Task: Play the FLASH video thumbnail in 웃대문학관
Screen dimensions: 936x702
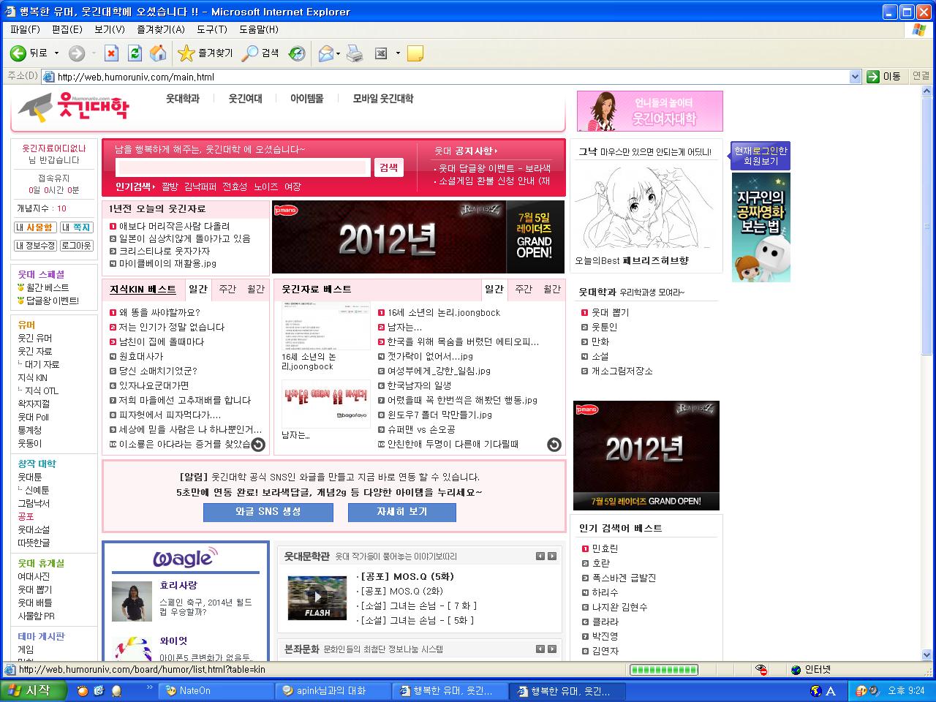Action: tap(317, 597)
